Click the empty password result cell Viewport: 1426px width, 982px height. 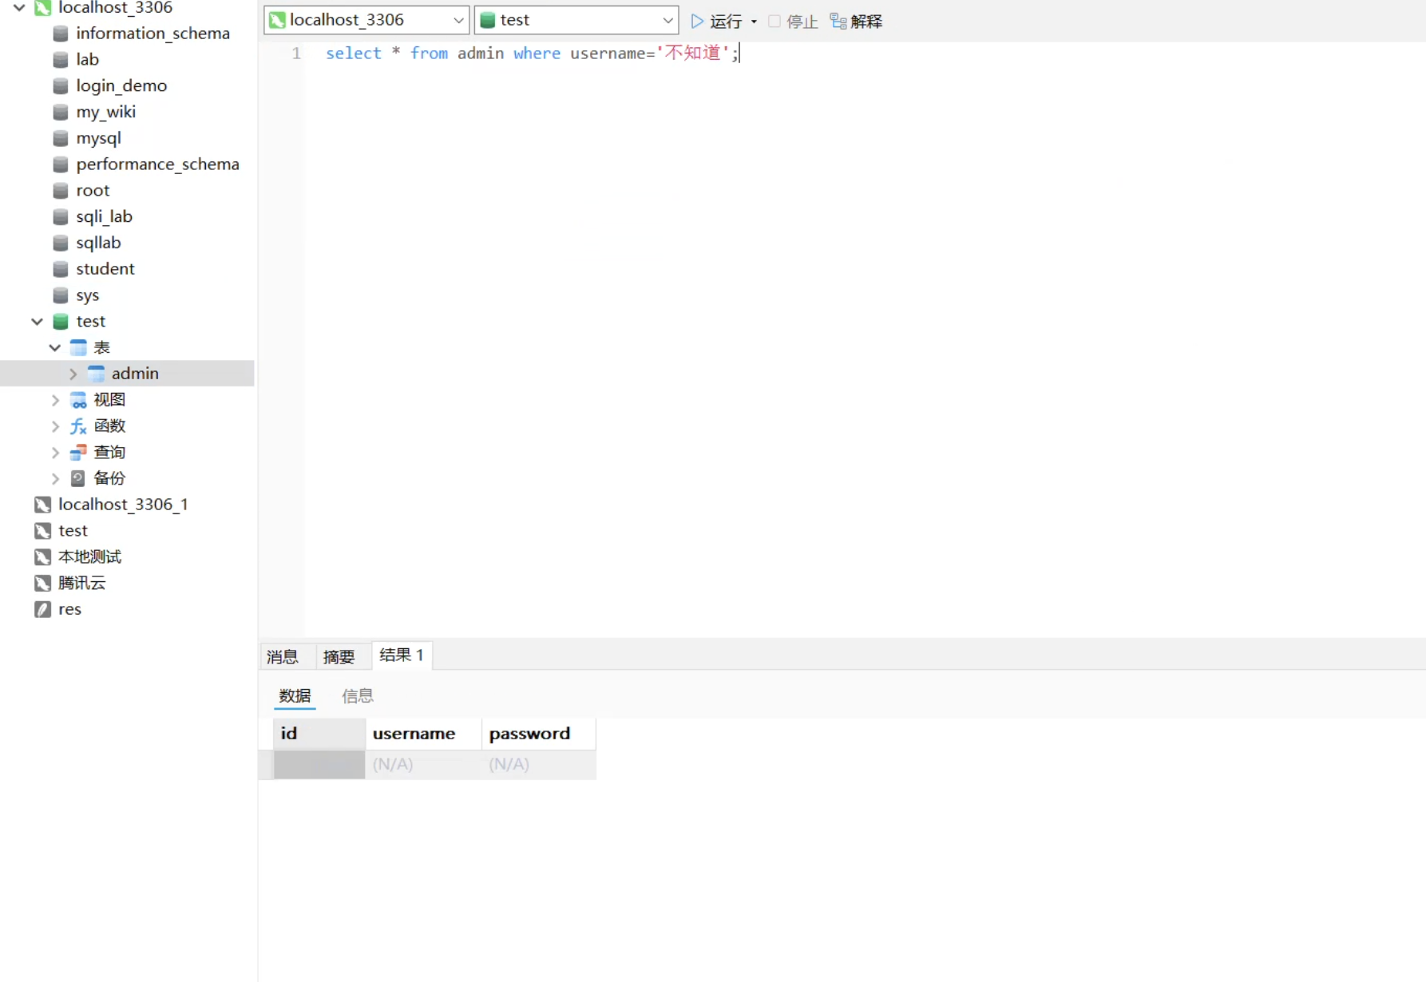click(x=537, y=764)
